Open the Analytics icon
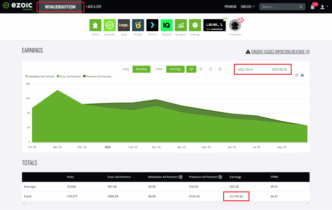 point(181,25)
